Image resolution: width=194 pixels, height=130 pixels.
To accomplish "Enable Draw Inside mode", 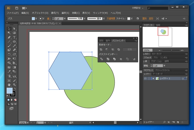I will pos(15,104).
